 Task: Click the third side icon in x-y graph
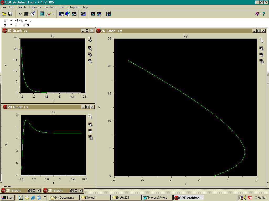click(x=261, y=55)
